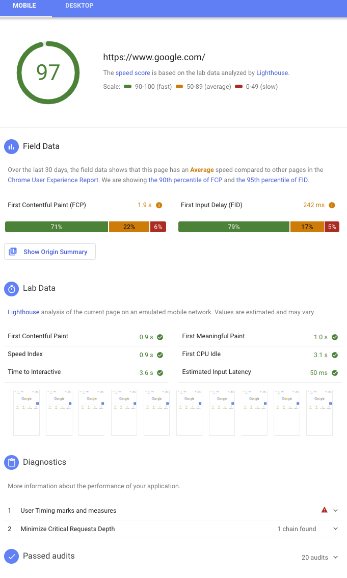The width and height of the screenshot is (347, 578).
Task: Click the https://www.google.com/ URL heading
Action: tap(154, 57)
